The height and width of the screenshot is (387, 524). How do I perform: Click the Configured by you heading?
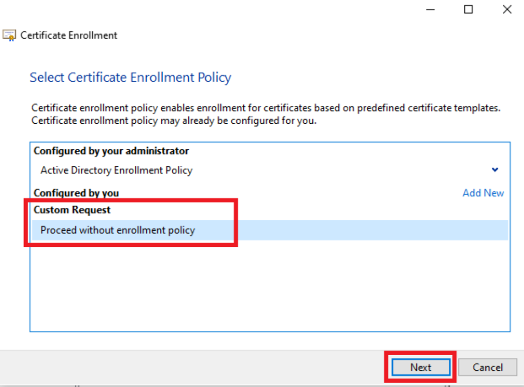point(76,193)
